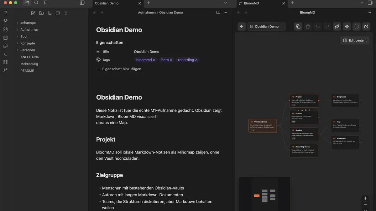Remove the beta tag
The width and height of the screenshot is (376, 211).
(171, 60)
